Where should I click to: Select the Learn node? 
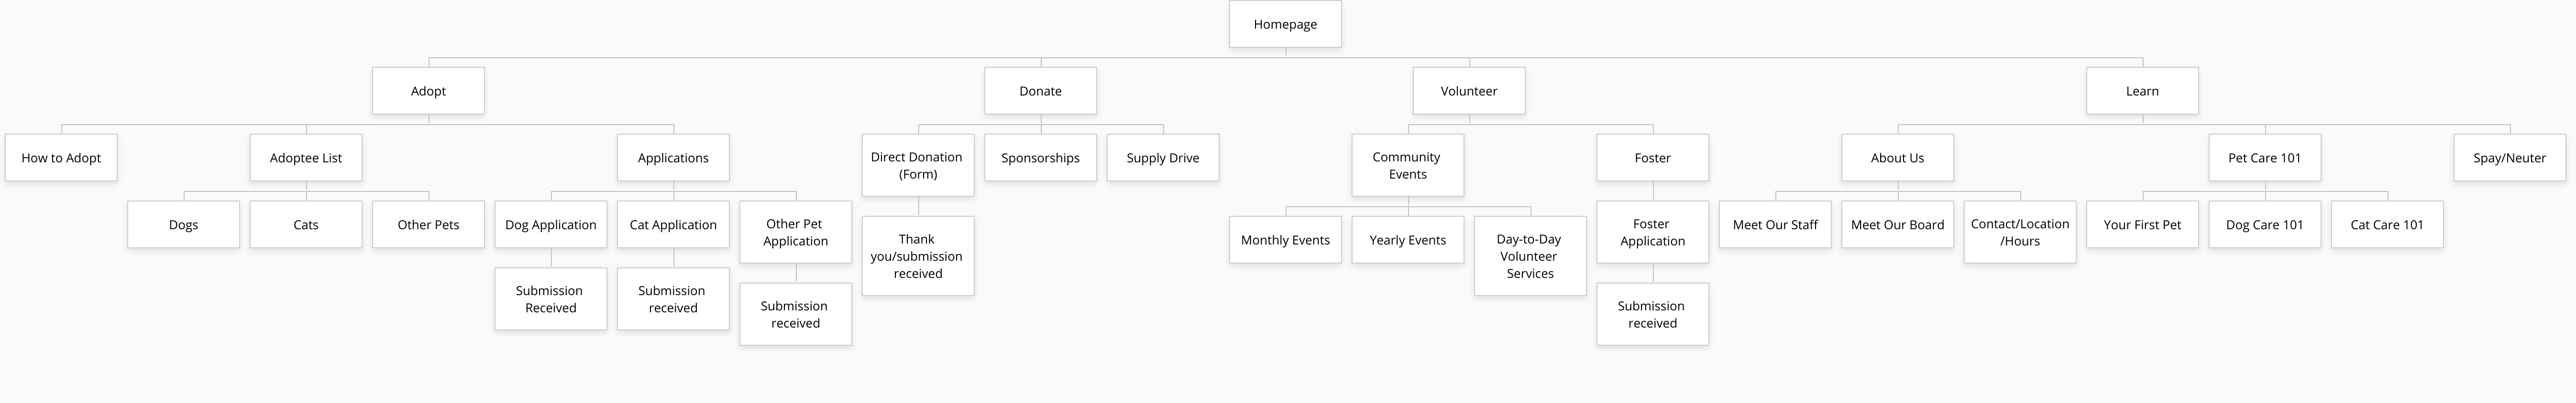click(2142, 91)
